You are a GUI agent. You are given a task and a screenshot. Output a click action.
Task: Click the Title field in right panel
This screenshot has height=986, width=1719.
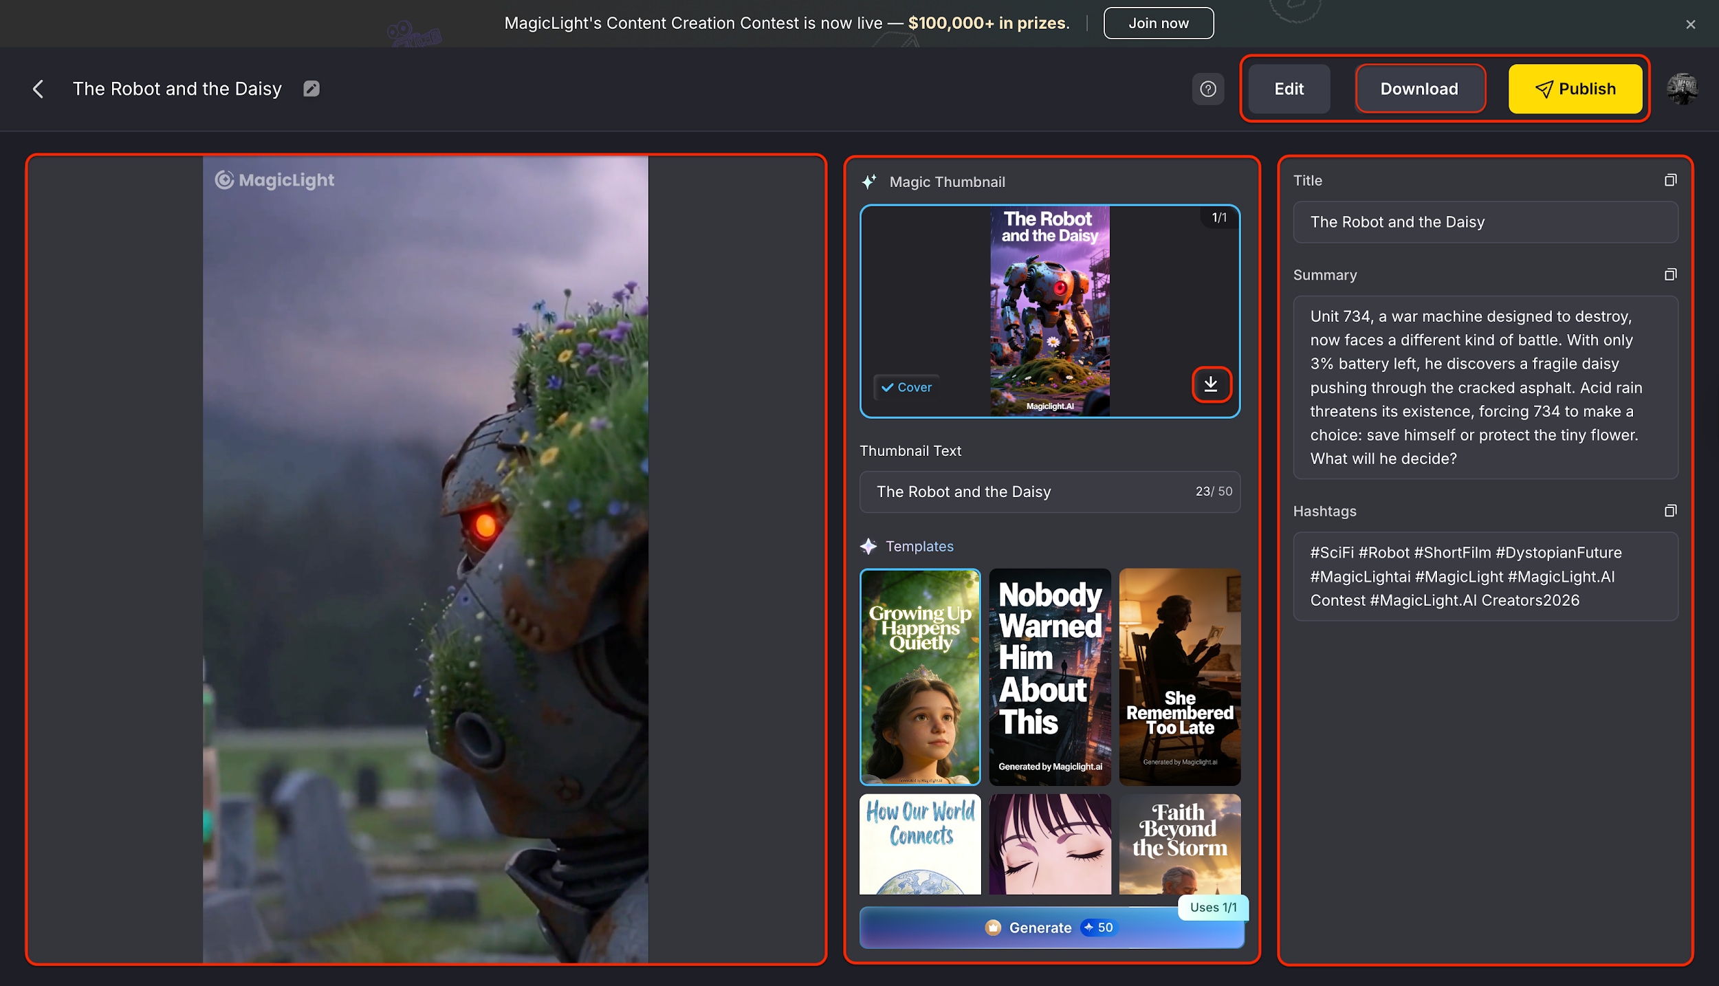(x=1485, y=222)
